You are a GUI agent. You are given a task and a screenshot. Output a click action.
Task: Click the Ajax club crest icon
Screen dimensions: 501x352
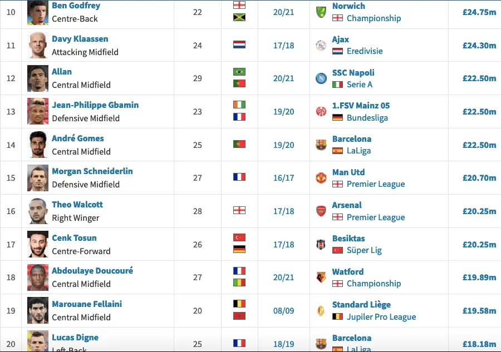click(x=321, y=45)
